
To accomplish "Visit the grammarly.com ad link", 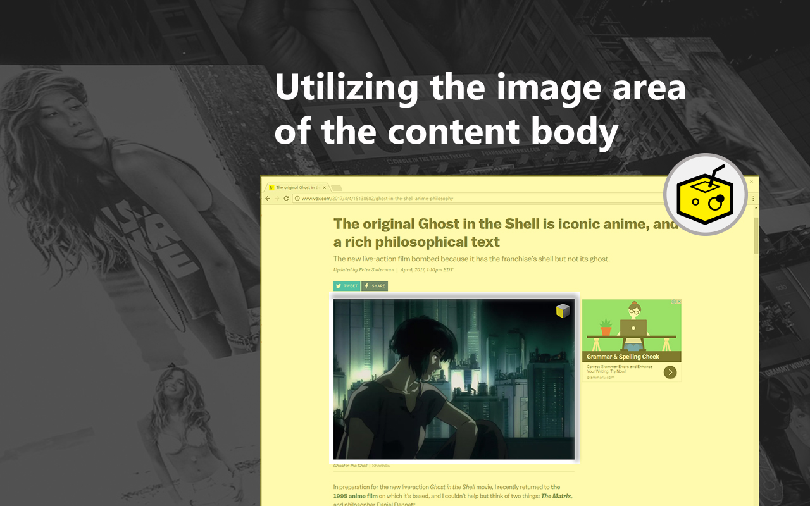I will tap(601, 378).
